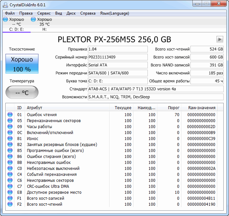Viewport: 229px width, 216px height.
Task: Click status icon of row F1 Всего хост-записей
Action: point(10,198)
